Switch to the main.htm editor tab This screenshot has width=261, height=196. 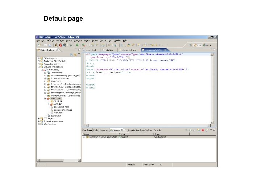pos(109,50)
